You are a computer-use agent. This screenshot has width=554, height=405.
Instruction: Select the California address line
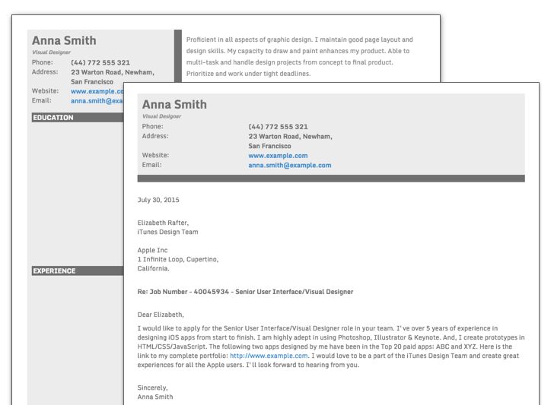[154, 268]
